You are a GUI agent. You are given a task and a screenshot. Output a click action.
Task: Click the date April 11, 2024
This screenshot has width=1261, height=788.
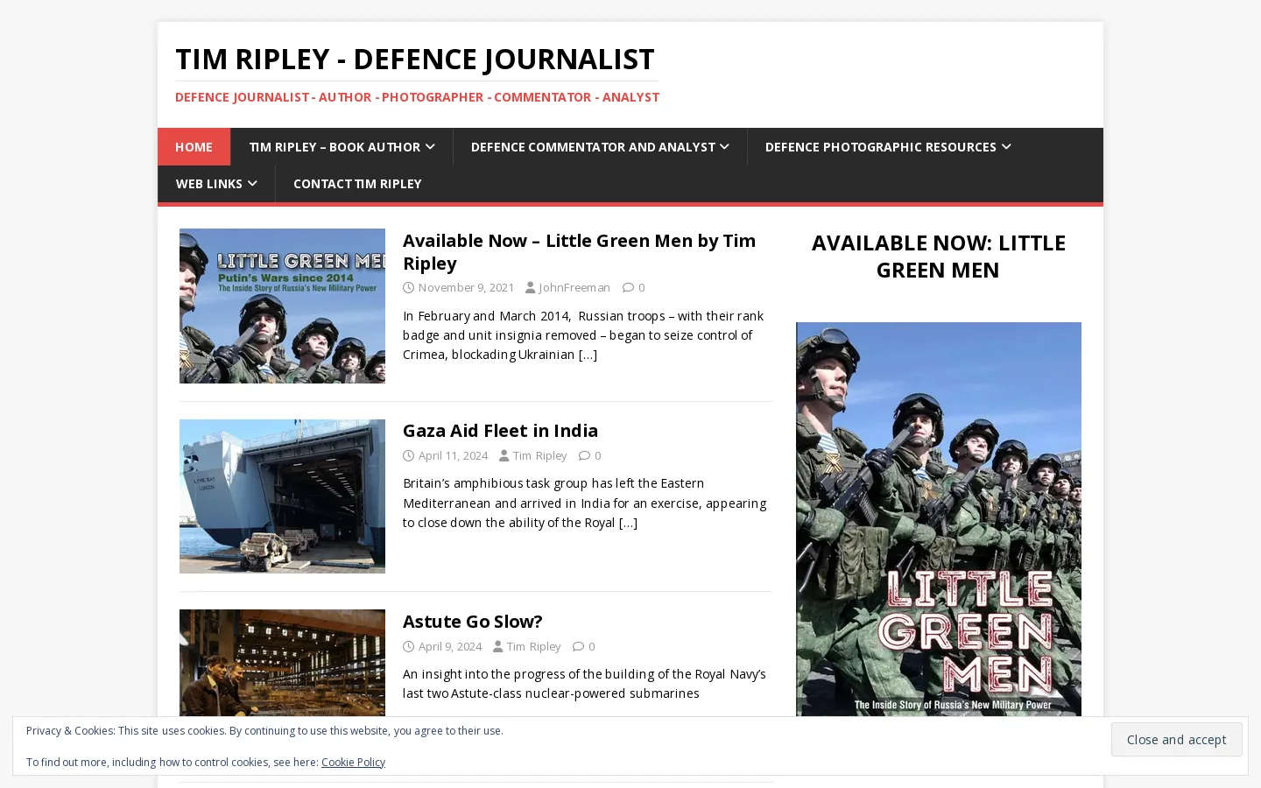point(453,455)
